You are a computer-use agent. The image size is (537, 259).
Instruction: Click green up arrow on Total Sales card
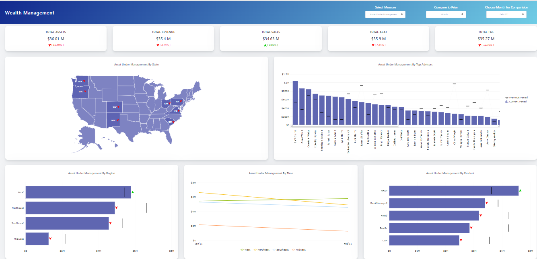[265, 45]
